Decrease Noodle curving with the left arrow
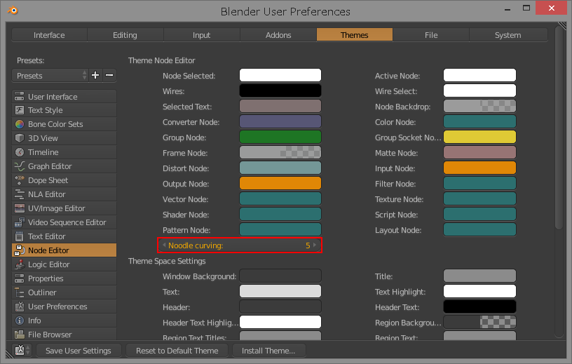This screenshot has width=572, height=364. coord(164,245)
